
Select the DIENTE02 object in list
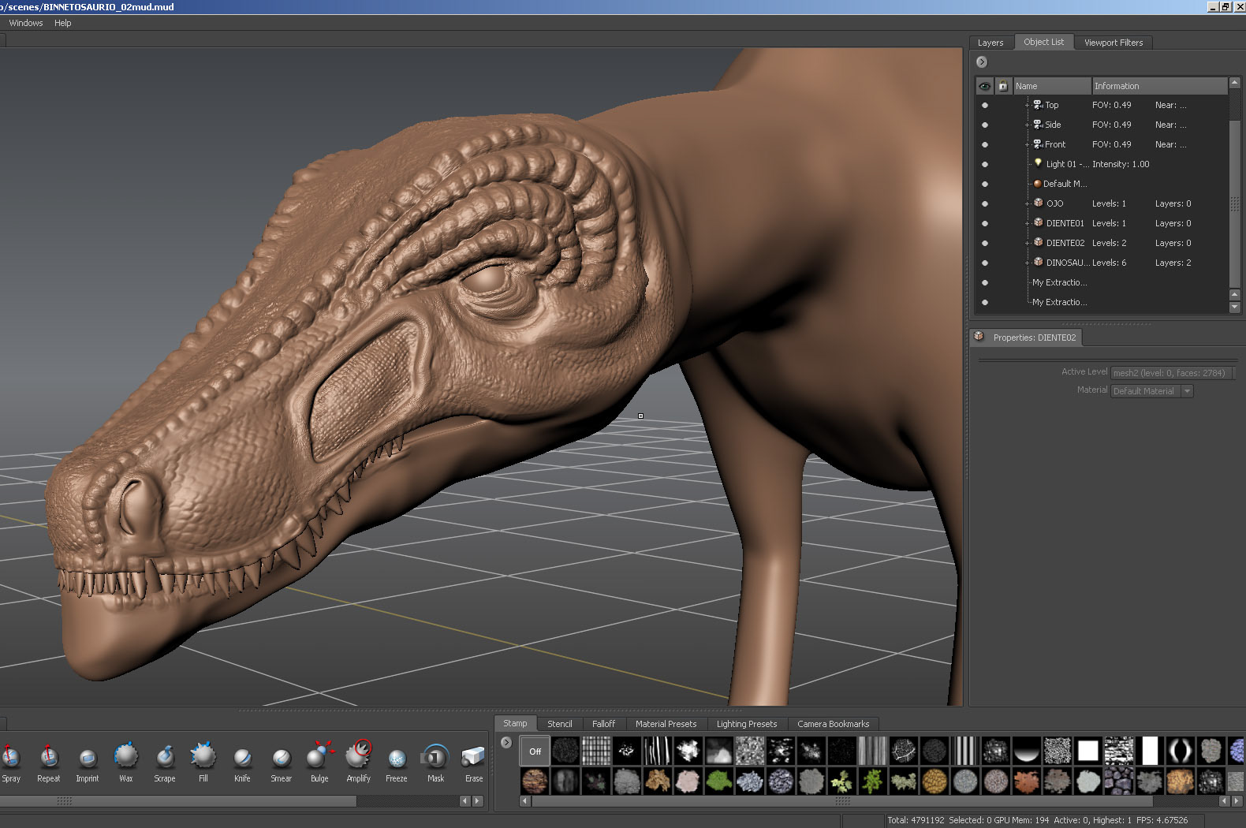(1065, 243)
